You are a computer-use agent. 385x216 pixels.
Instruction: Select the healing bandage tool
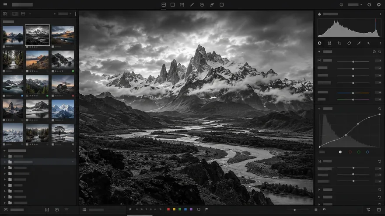point(212,5)
